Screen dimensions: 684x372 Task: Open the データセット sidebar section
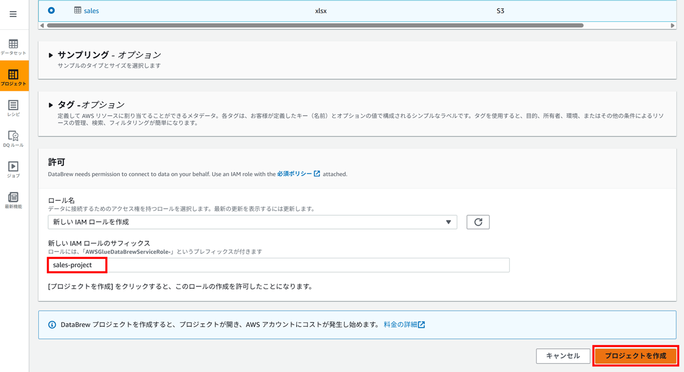tap(13, 47)
